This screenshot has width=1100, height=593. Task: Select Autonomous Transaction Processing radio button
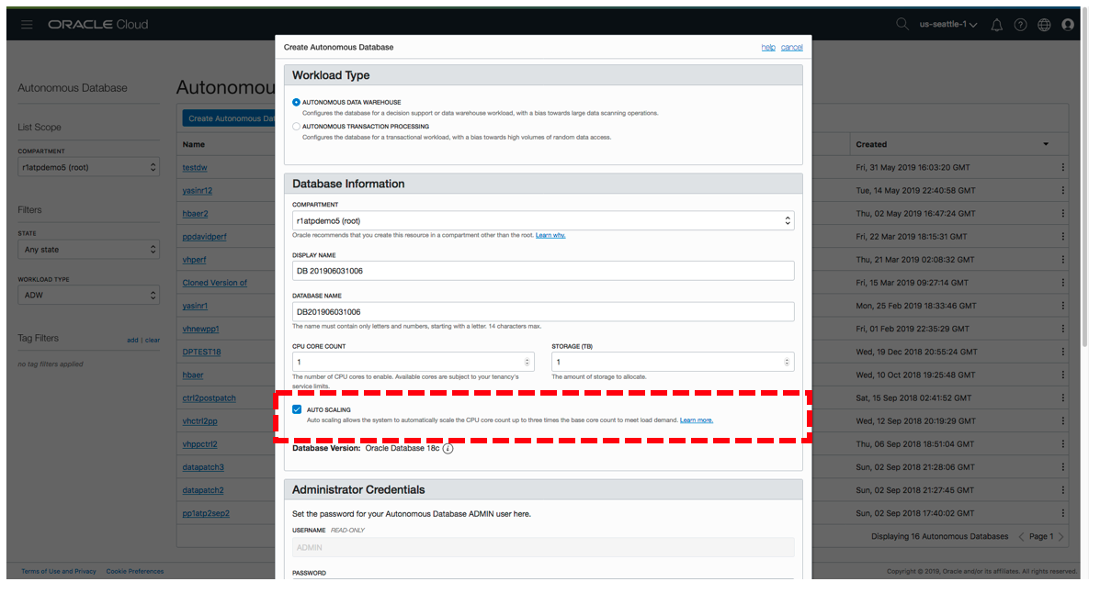click(x=296, y=127)
